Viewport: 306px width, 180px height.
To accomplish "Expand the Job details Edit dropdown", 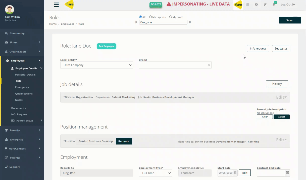I will tap(281, 97).
